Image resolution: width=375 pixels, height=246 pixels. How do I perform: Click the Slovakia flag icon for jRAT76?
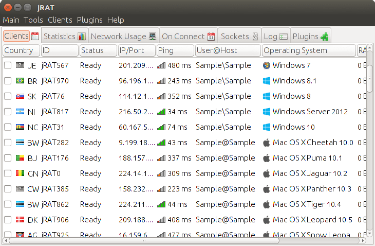[x=20, y=96]
